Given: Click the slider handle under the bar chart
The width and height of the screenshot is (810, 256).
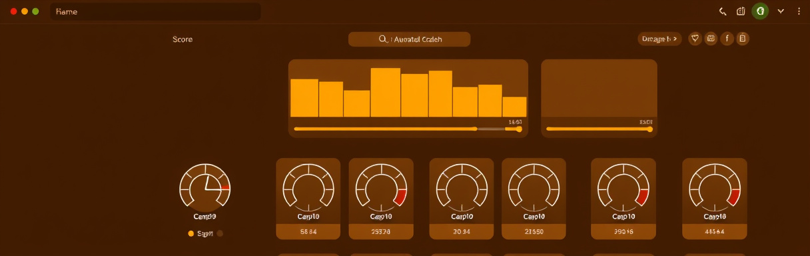Looking at the screenshot, I should pos(519,129).
